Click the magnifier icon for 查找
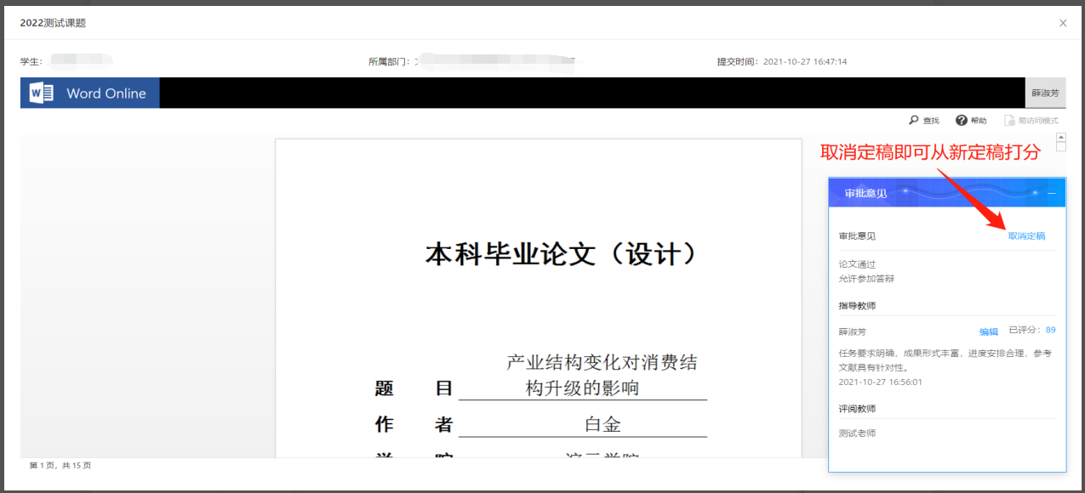This screenshot has height=493, width=1085. point(914,121)
